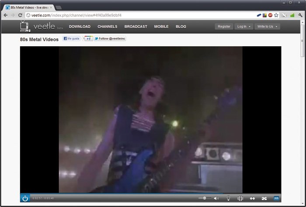This screenshot has width=306, height=207.
Task: Click the video playback area
Action: [150, 120]
